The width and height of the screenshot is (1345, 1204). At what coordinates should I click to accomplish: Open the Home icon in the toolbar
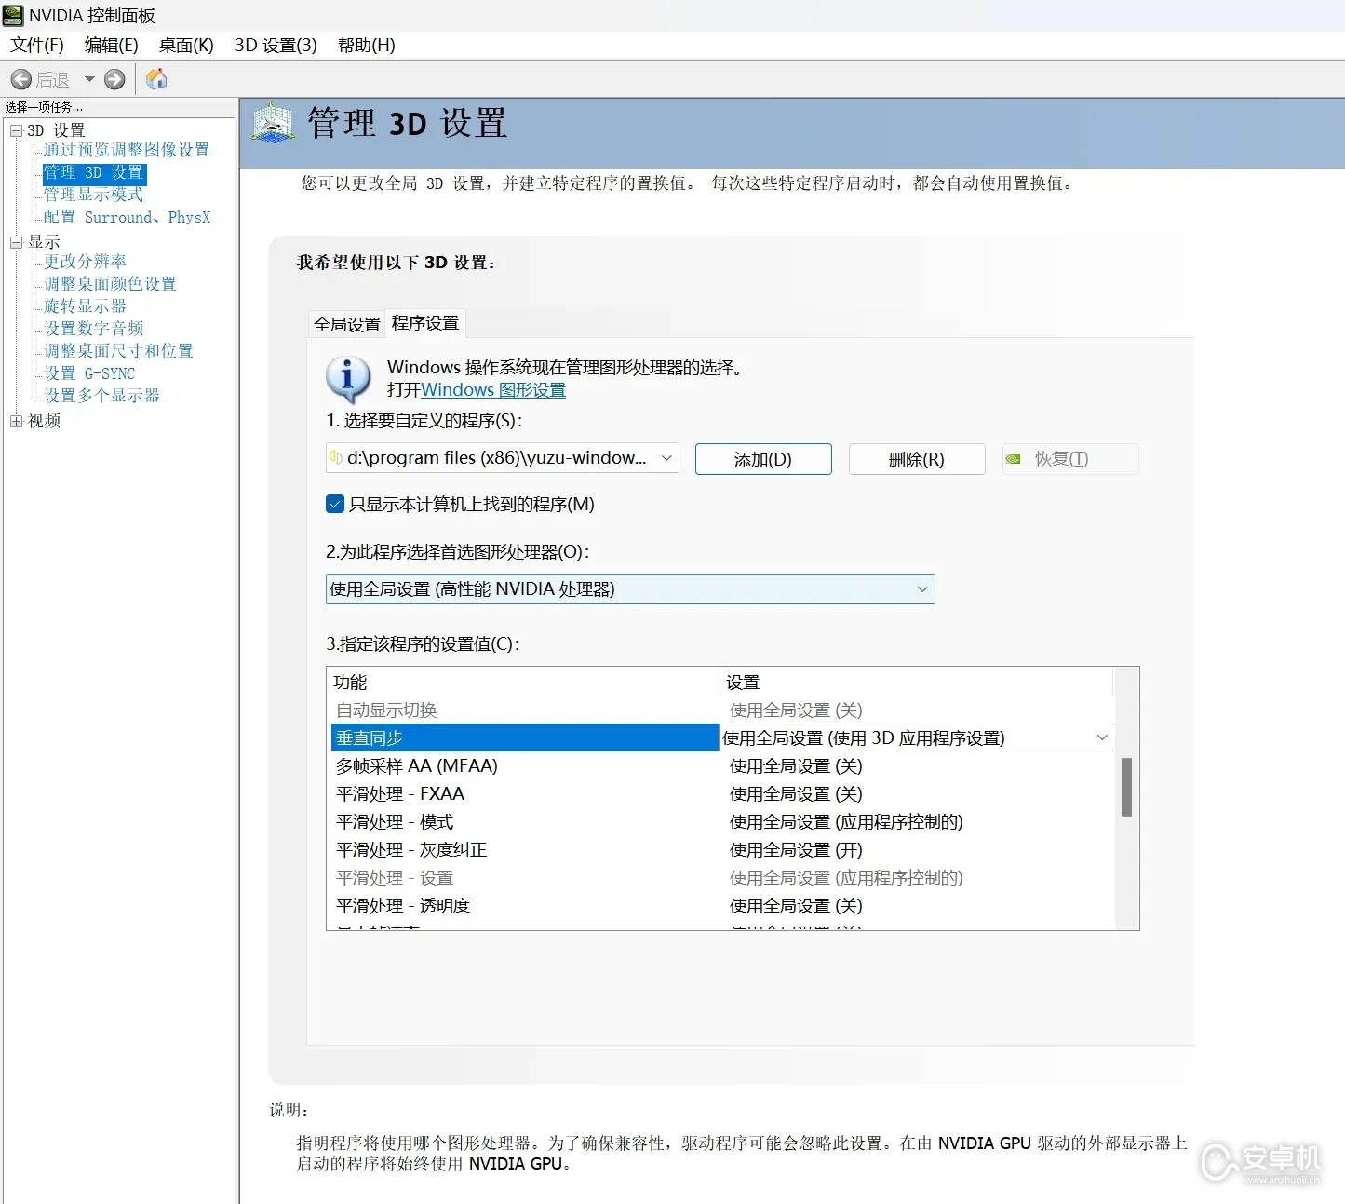pos(156,79)
